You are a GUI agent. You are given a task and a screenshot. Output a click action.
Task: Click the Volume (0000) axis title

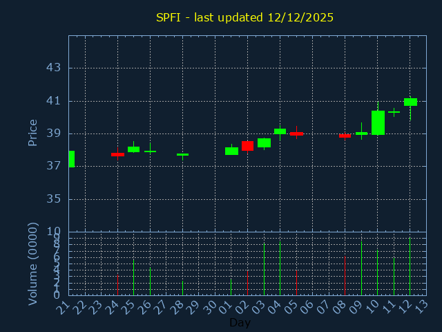(x=32, y=264)
